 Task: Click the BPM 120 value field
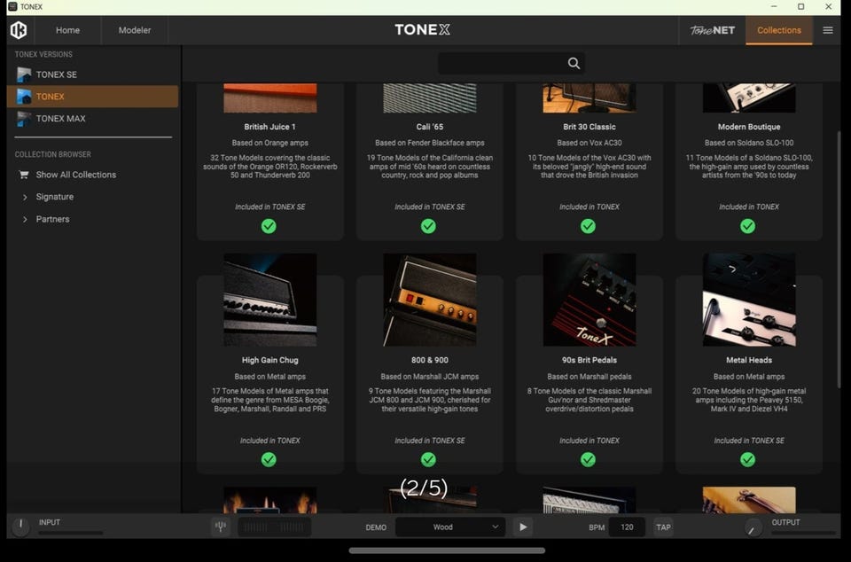(627, 527)
